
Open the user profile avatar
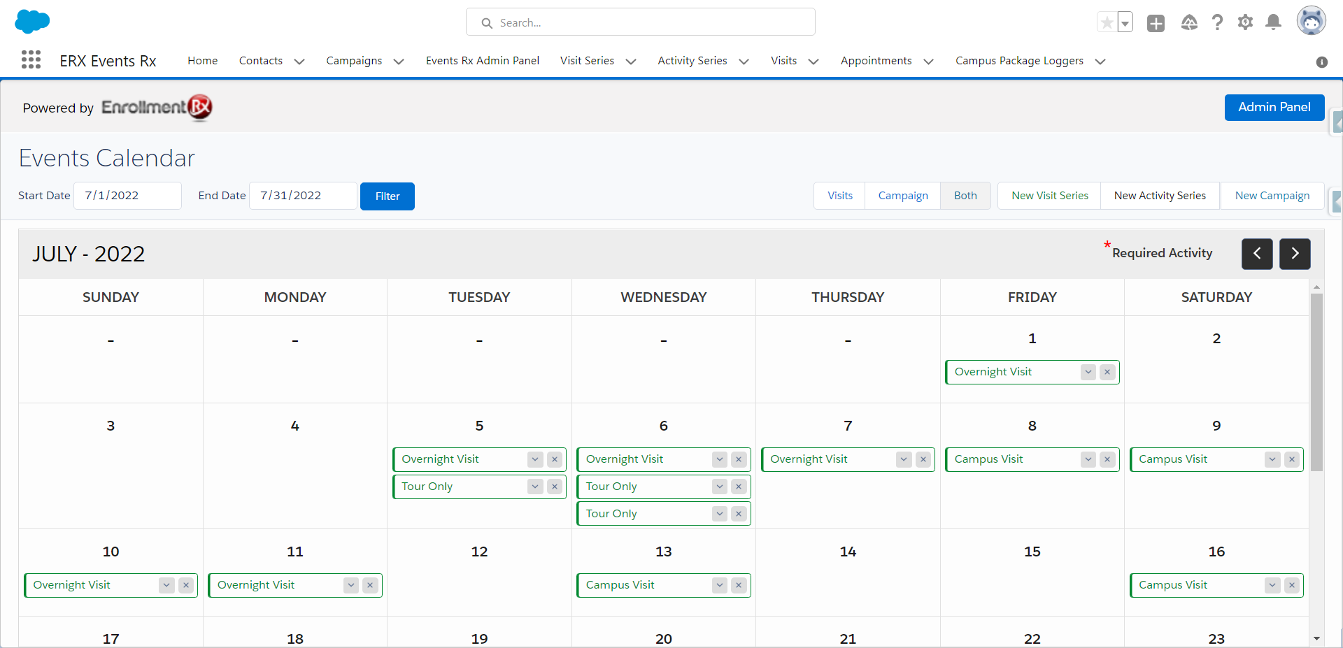pos(1311,22)
